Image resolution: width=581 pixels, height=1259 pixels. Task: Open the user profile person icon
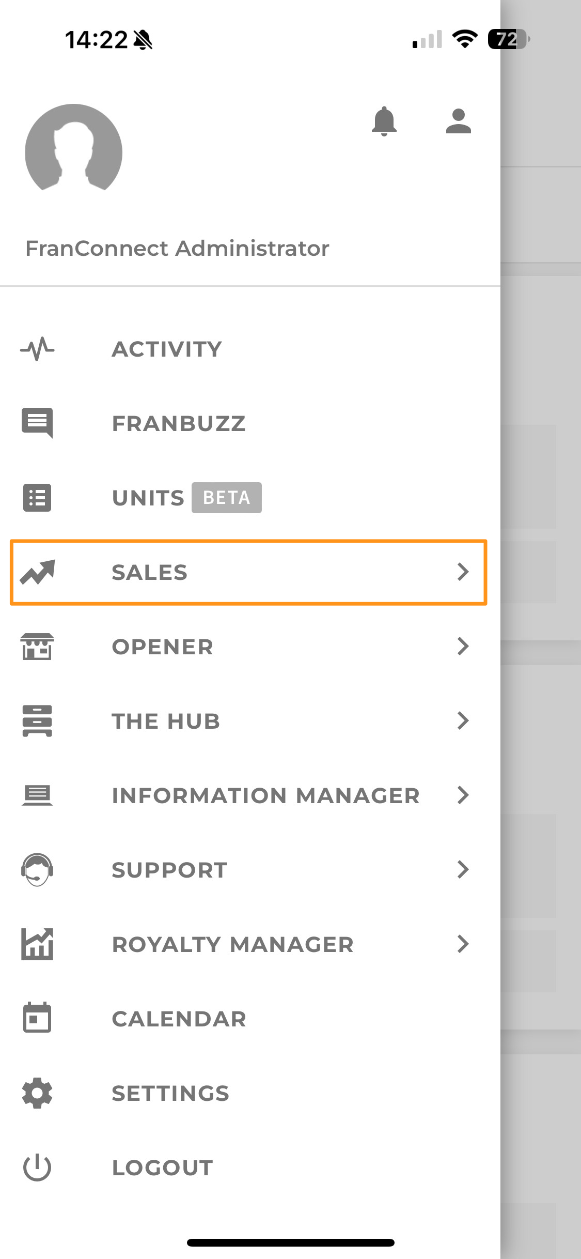tap(458, 121)
